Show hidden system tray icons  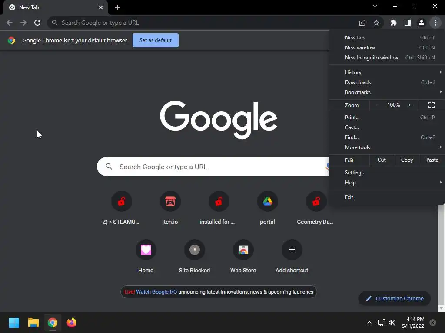[x=369, y=323]
